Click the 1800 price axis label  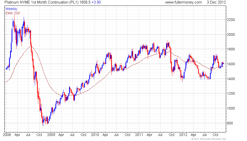click(231, 49)
